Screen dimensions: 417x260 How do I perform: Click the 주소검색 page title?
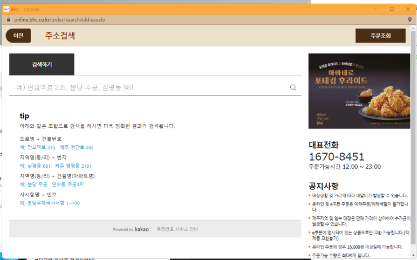tap(60, 36)
